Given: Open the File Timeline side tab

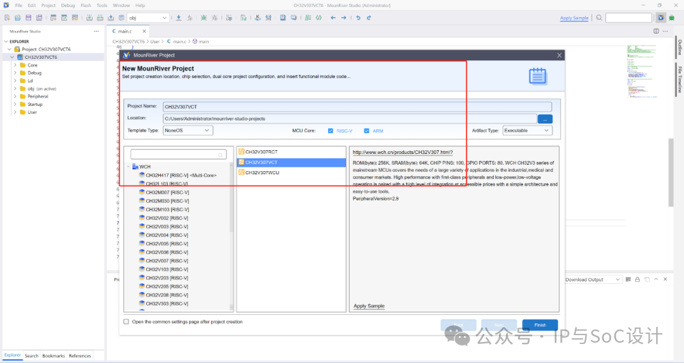Looking at the screenshot, I should [x=680, y=79].
